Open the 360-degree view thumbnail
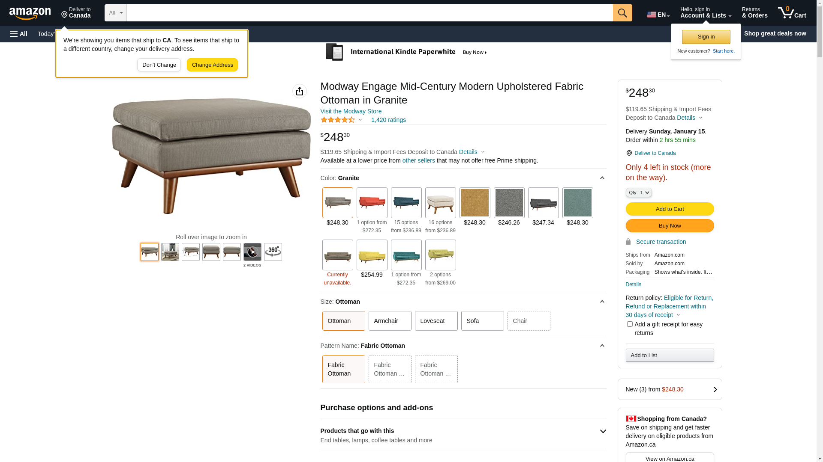The width and height of the screenshot is (823, 462). [273, 252]
